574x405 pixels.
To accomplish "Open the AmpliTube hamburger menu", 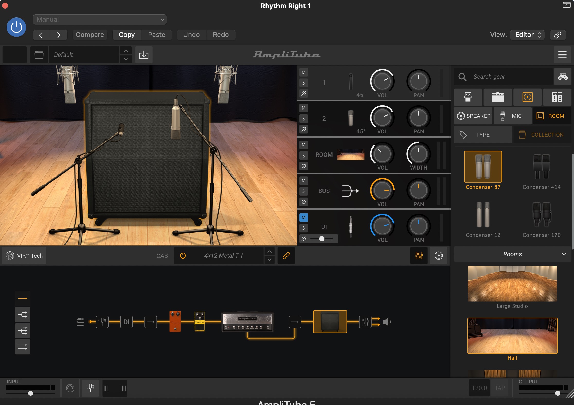I will 562,55.
